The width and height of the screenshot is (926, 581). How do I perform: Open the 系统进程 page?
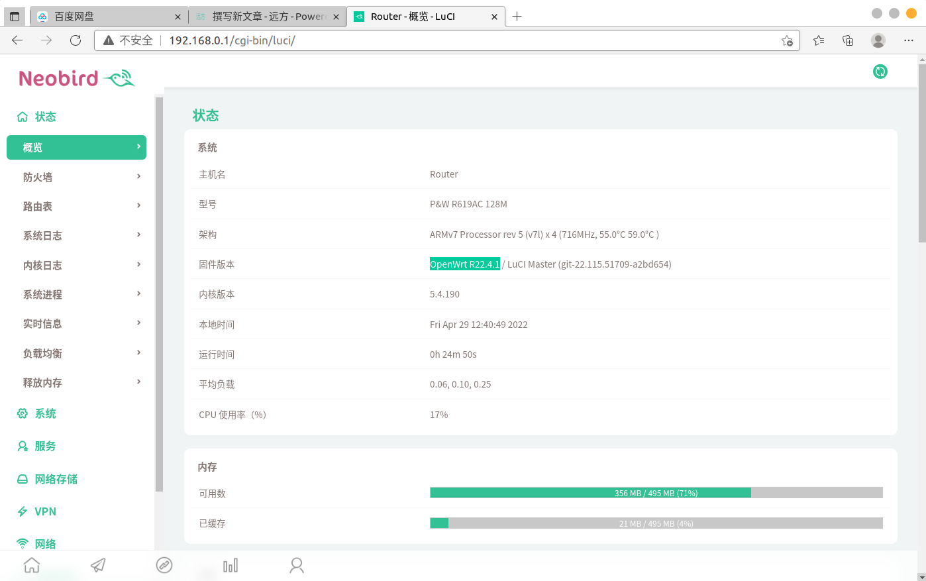point(76,294)
